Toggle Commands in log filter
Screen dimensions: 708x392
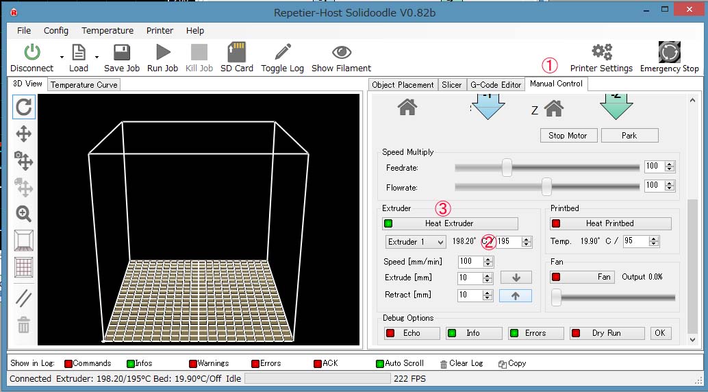coord(88,363)
